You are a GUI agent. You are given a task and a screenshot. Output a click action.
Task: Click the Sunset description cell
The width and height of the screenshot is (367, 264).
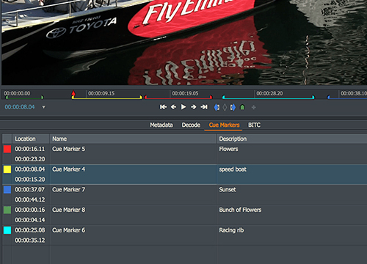[292, 194]
